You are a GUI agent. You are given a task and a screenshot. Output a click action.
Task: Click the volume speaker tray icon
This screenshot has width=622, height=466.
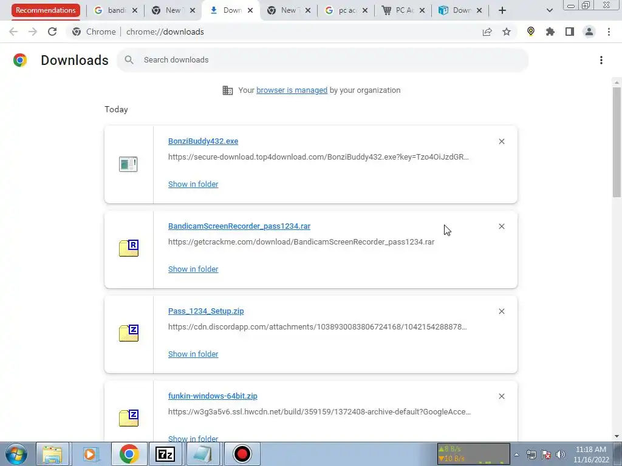point(560,454)
